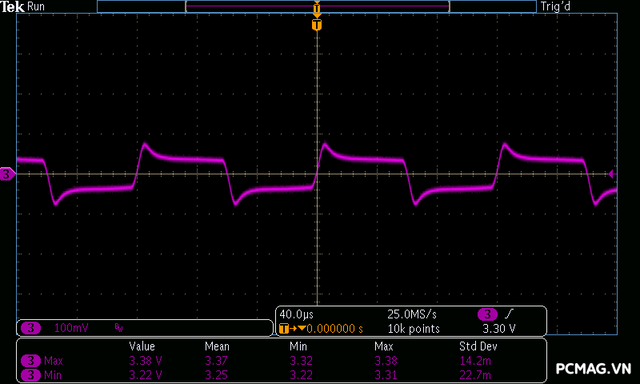Select the 100mV vertical scale readout
Image resolution: width=640 pixels, height=384 pixels.
(x=72, y=328)
